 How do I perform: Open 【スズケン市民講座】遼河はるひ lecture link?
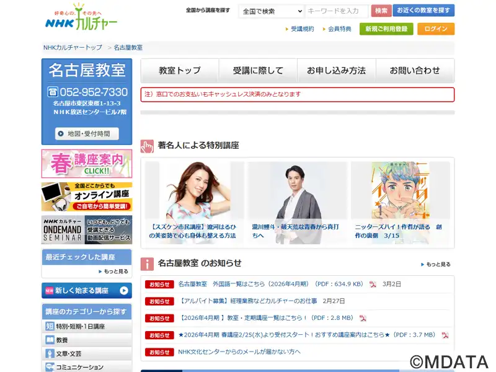(193, 231)
